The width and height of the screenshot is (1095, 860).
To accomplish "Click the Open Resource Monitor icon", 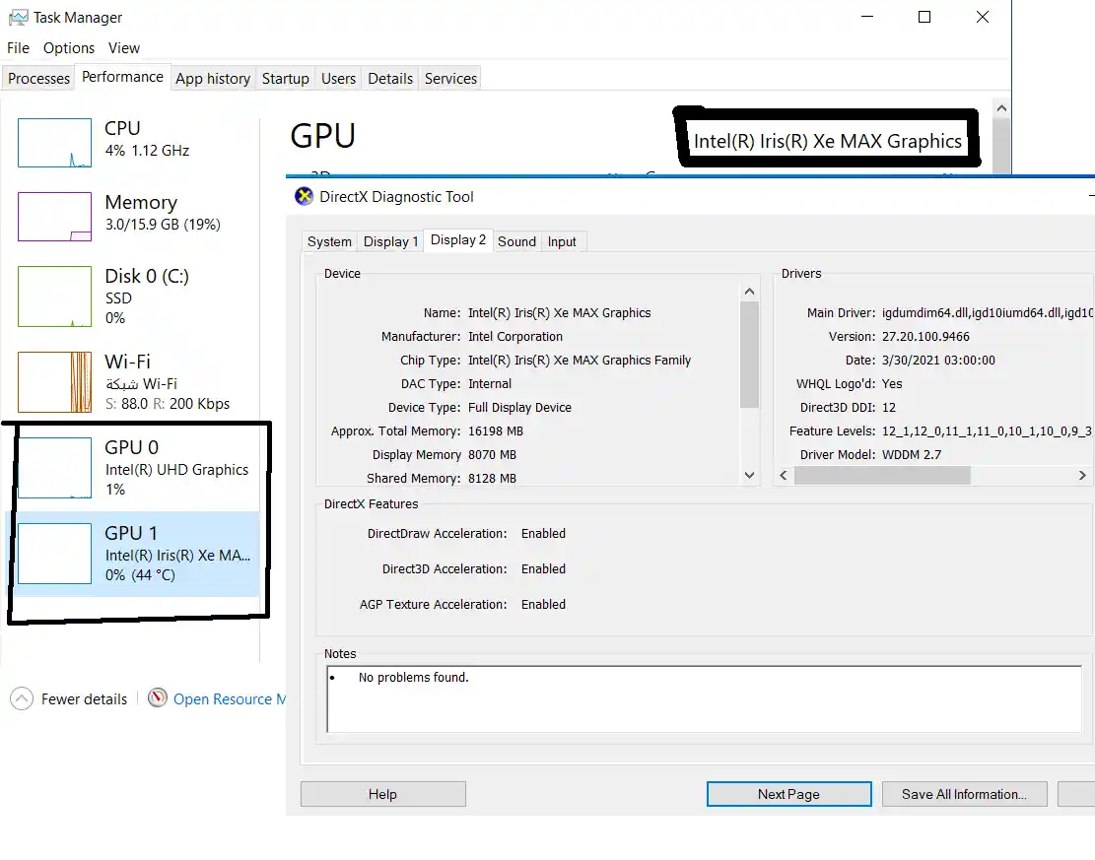I will point(158,698).
